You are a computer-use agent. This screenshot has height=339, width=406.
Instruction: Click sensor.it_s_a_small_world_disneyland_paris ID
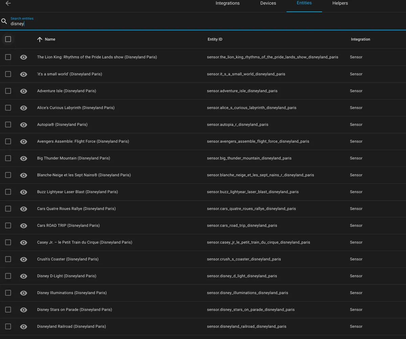point(246,74)
